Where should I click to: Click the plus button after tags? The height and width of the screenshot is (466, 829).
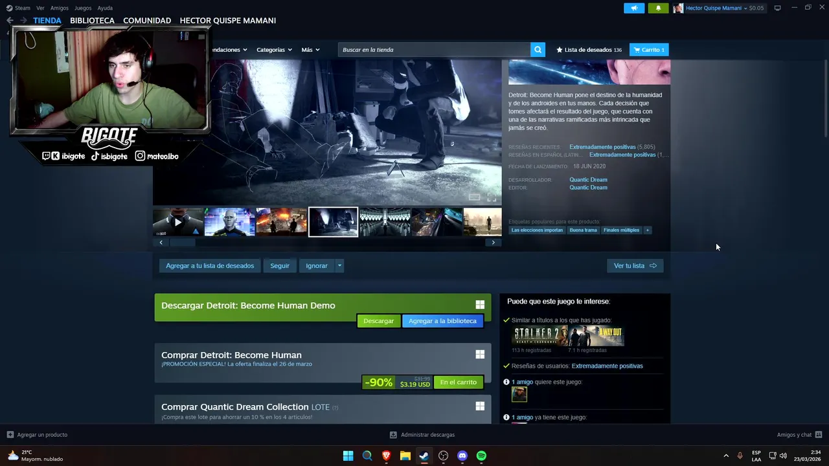[647, 230]
